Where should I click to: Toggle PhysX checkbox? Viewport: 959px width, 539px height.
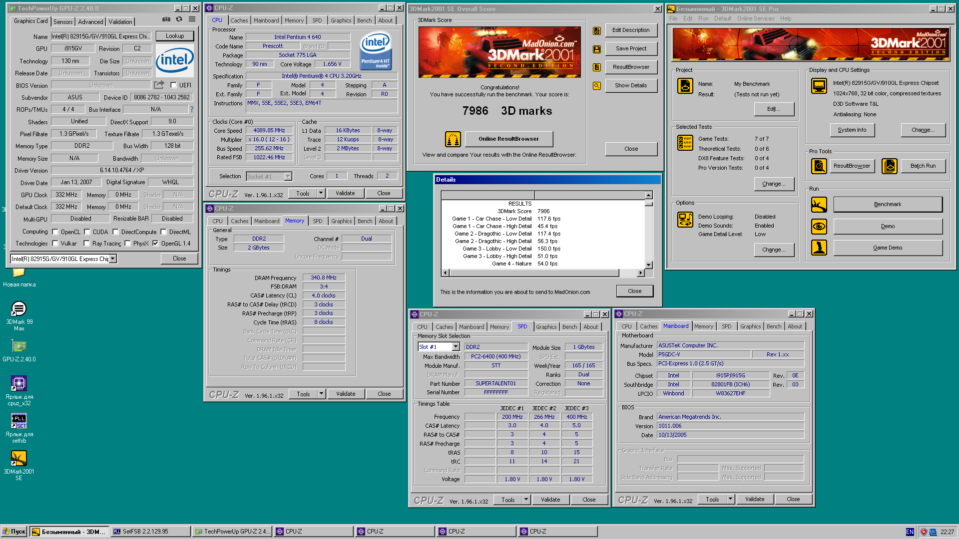pos(127,244)
